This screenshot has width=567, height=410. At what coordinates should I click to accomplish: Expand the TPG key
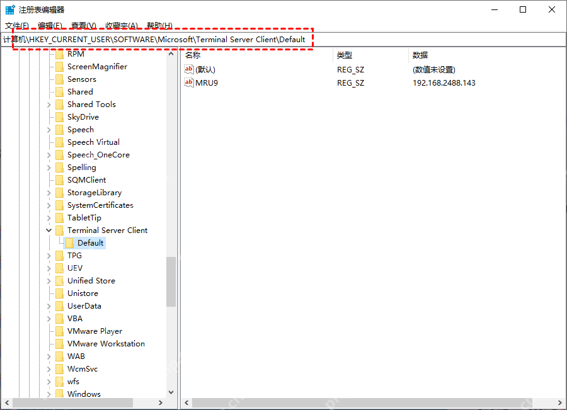point(49,256)
